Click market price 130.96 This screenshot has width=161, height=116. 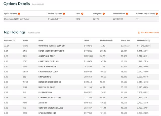click(103, 92)
